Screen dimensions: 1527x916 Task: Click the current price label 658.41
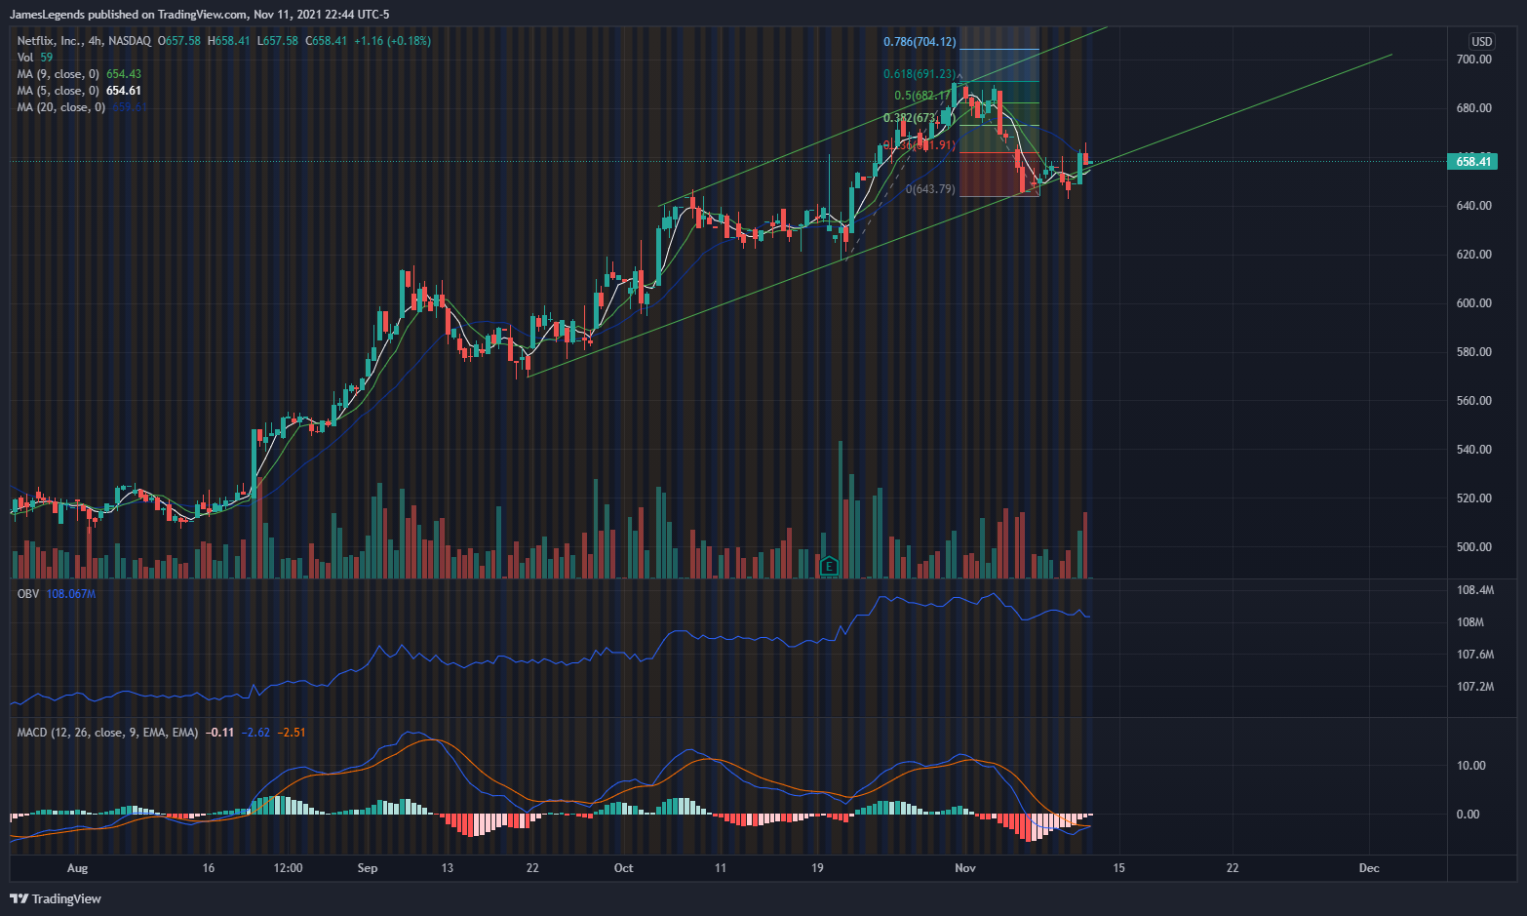point(1472,162)
